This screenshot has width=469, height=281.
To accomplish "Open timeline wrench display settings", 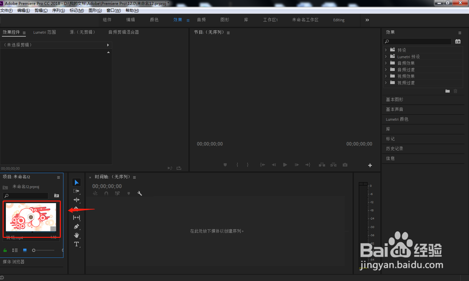I will click(x=140, y=193).
